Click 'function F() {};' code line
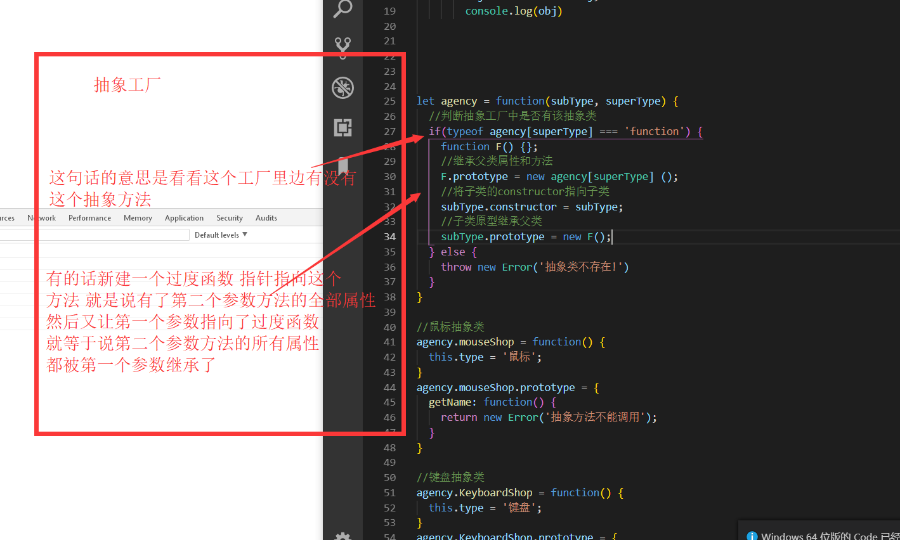Viewport: 900px width, 540px height. click(489, 146)
